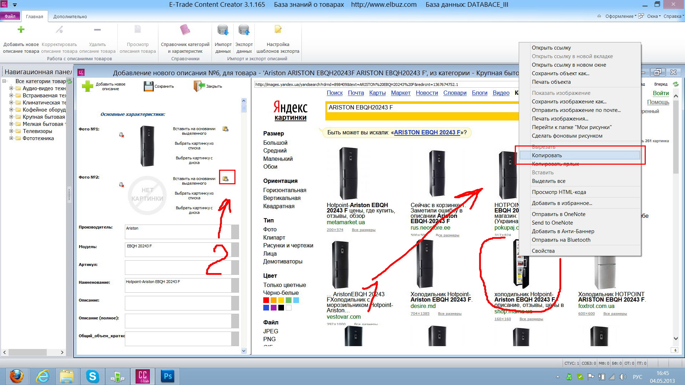
Task: Expand the Климатическая техника tree node
Action: click(x=11, y=103)
